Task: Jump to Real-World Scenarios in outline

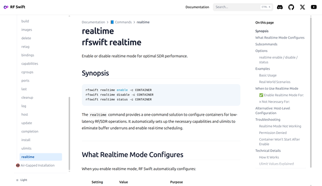Action: tap(275, 82)
